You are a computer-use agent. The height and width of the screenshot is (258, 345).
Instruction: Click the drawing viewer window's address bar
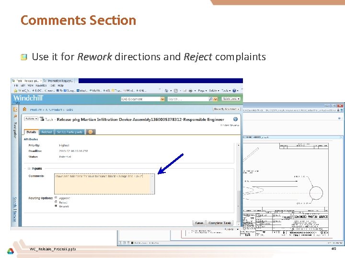pyautogui.click(x=290, y=110)
